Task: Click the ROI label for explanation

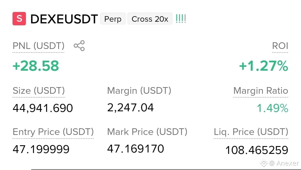Action: click(280, 46)
